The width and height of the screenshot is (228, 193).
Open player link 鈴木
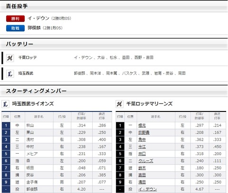pos(142,168)
